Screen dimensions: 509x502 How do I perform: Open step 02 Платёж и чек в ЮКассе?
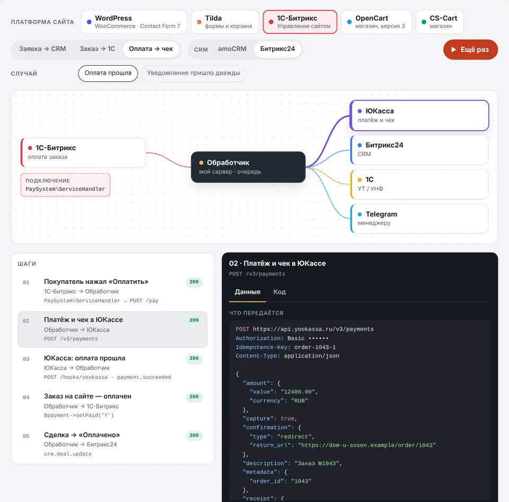[112, 329]
